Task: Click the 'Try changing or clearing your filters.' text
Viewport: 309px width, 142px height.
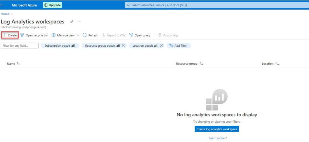Action: point(217,122)
